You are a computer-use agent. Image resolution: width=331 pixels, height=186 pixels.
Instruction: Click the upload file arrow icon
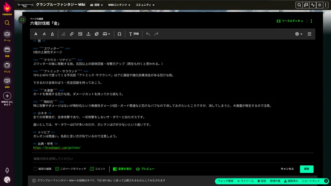[89, 34]
